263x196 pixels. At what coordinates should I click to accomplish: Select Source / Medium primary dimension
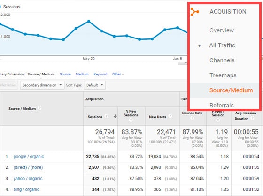(x=41, y=74)
